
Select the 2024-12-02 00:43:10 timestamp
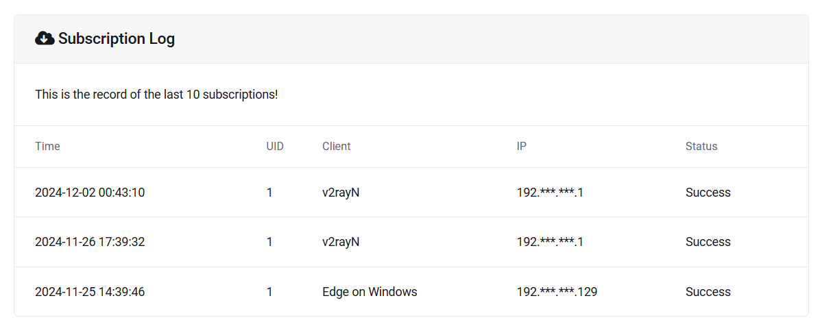pos(90,193)
